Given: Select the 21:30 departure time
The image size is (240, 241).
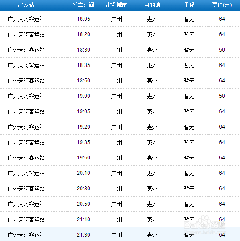Looking at the screenshot, I should coord(83,235).
